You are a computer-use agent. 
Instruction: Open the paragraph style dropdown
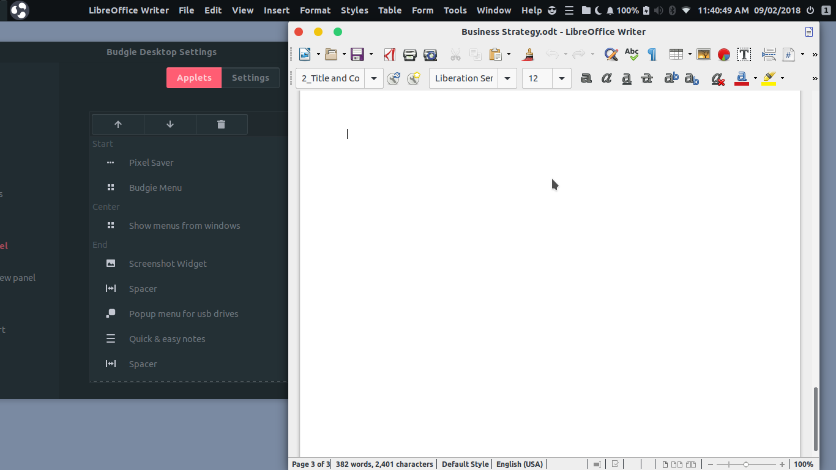pos(374,78)
